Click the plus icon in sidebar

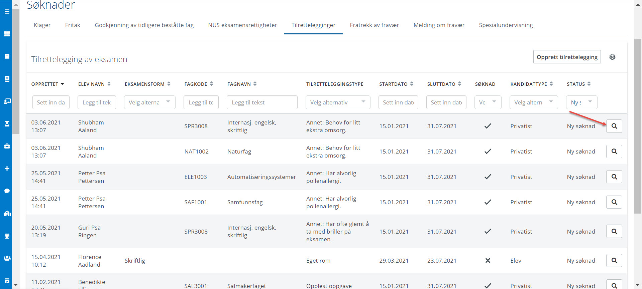click(7, 169)
